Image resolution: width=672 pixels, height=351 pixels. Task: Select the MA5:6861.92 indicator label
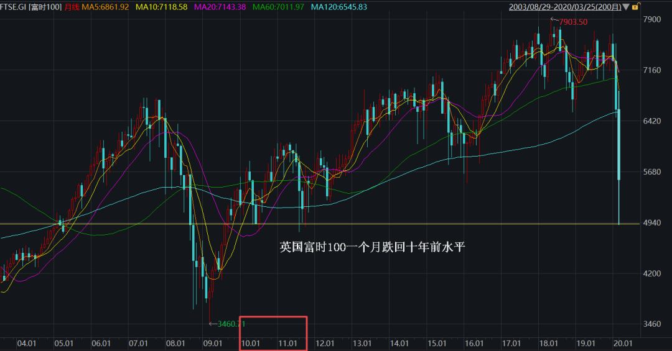click(x=105, y=7)
